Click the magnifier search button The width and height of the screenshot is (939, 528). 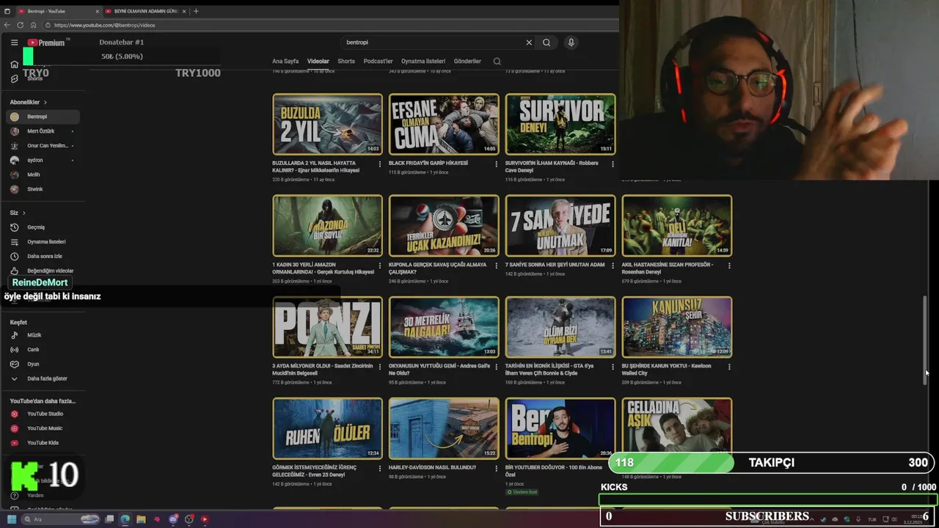547,43
